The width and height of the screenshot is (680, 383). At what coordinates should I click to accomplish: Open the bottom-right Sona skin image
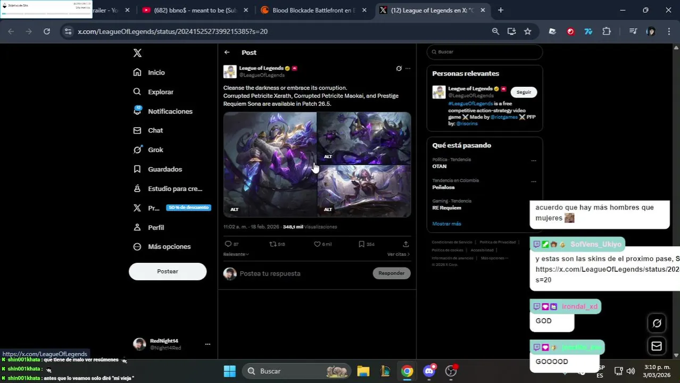[x=364, y=191]
